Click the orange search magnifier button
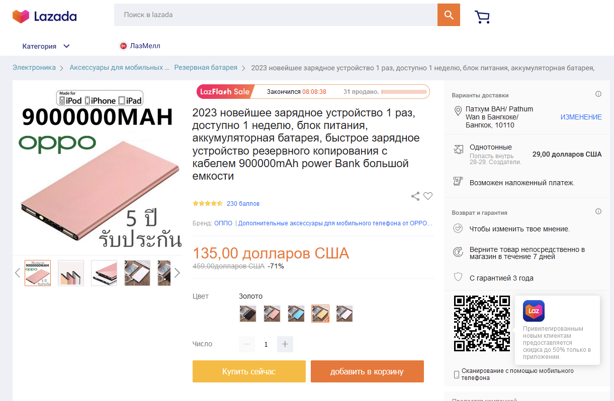The height and width of the screenshot is (401, 614). coord(449,15)
